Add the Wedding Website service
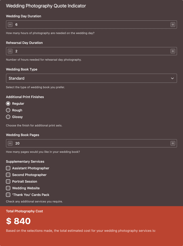The height and width of the screenshot is (246, 183). (8, 188)
